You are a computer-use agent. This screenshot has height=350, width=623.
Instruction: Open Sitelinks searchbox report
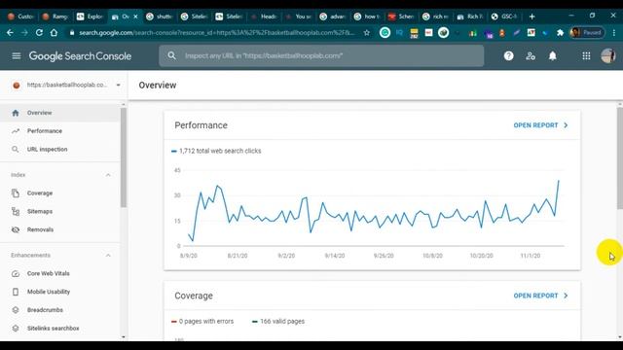pyautogui.click(x=60, y=329)
